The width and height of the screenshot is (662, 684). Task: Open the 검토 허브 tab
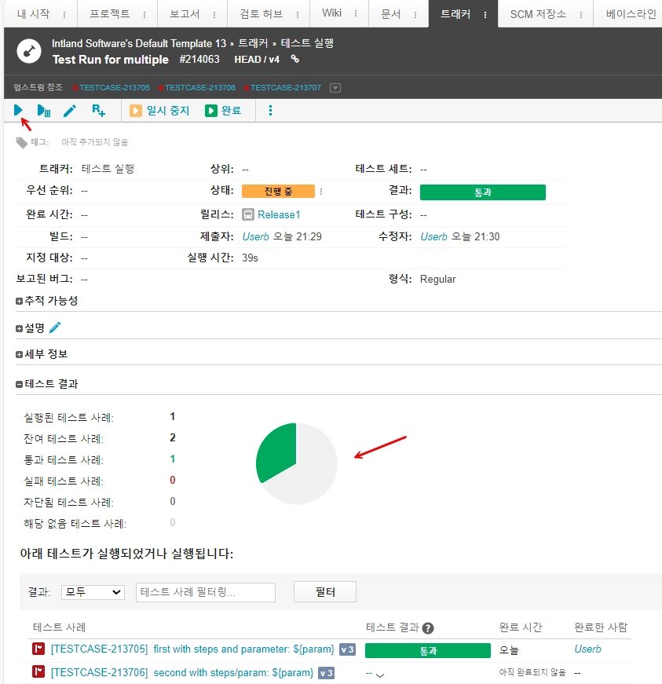262,14
